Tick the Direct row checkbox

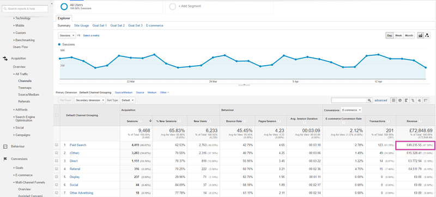click(57, 161)
